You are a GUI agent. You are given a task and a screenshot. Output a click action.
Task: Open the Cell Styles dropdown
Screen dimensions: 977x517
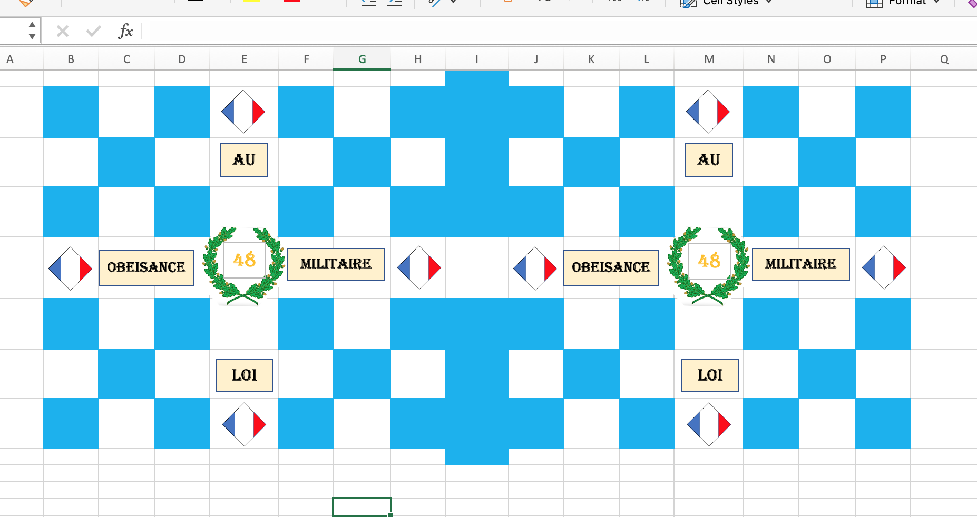point(727,3)
